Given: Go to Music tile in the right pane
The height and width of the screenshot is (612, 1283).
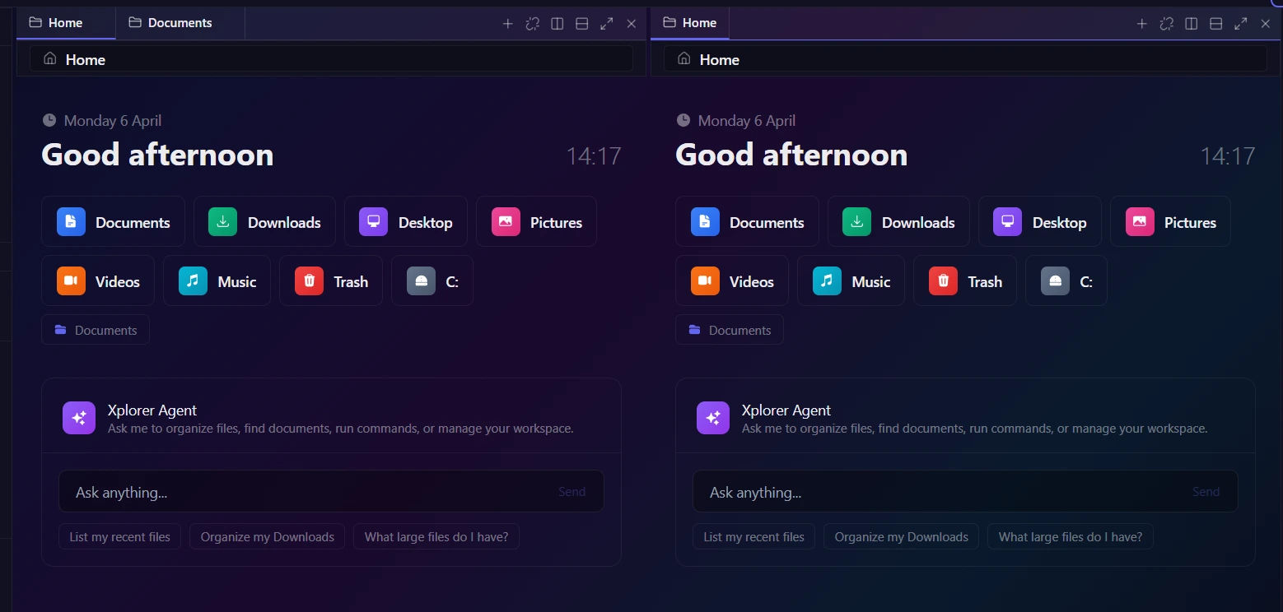Looking at the screenshot, I should 851,280.
